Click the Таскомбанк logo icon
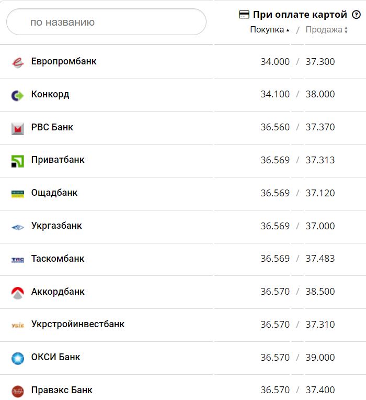366x400 pixels. (x=18, y=260)
